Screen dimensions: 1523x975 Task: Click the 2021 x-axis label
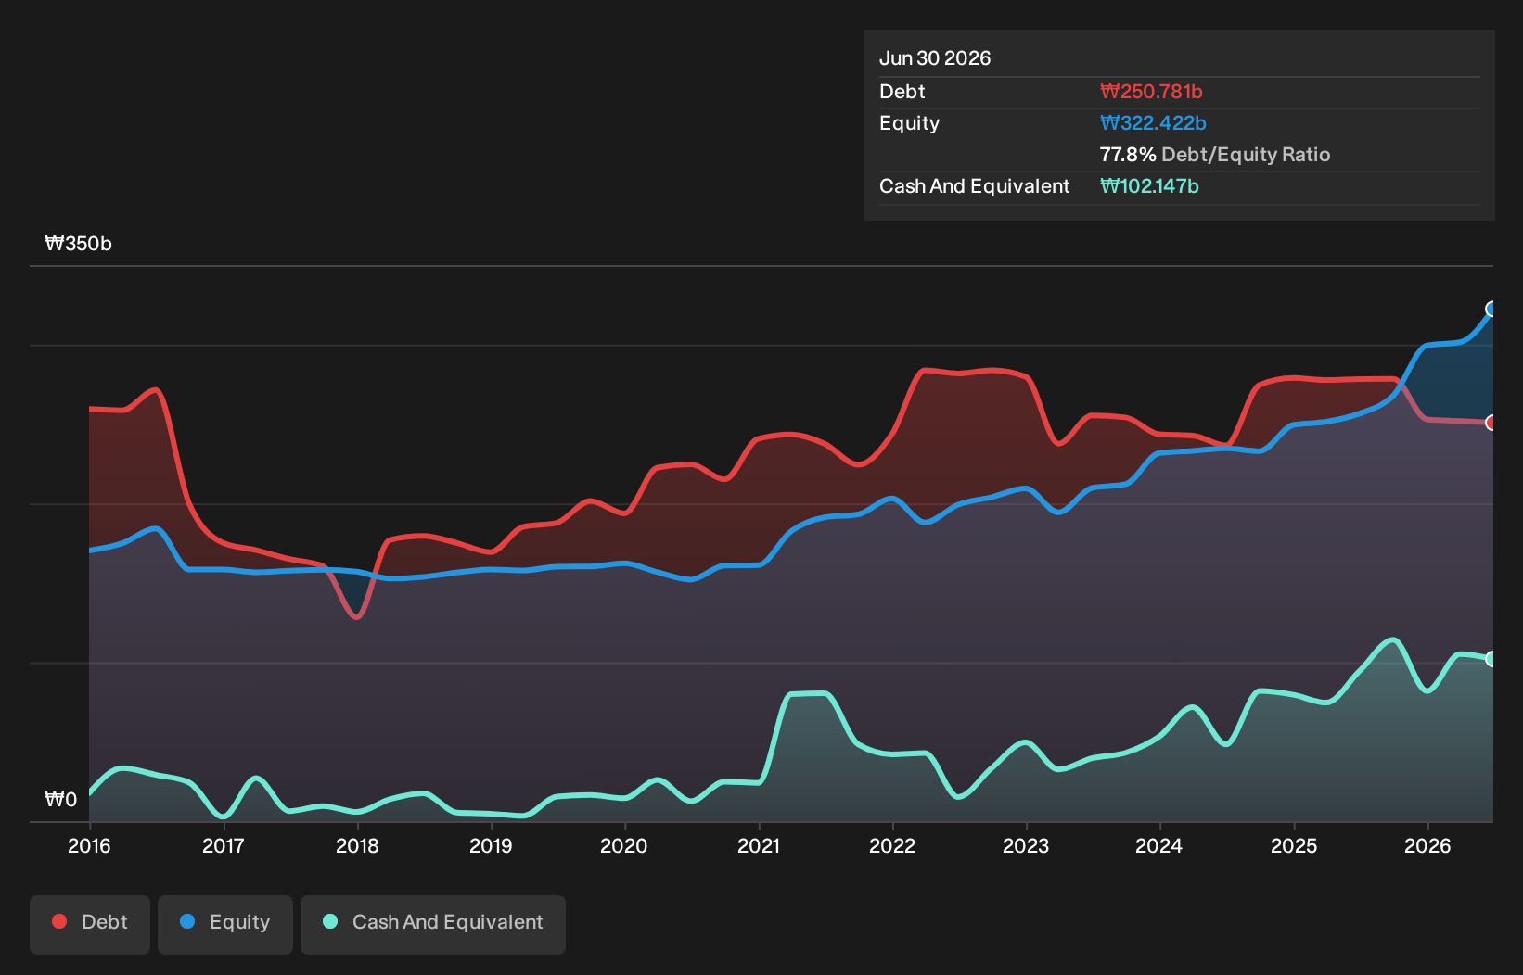pos(759,845)
